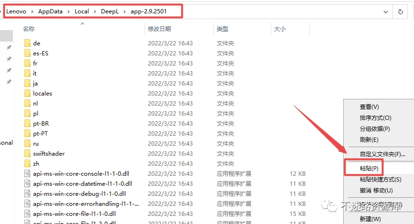The width and height of the screenshot is (414, 224).
Task: Select the file name api-ms-win-core-file-l1-1-0.dll
Action: click(x=74, y=213)
